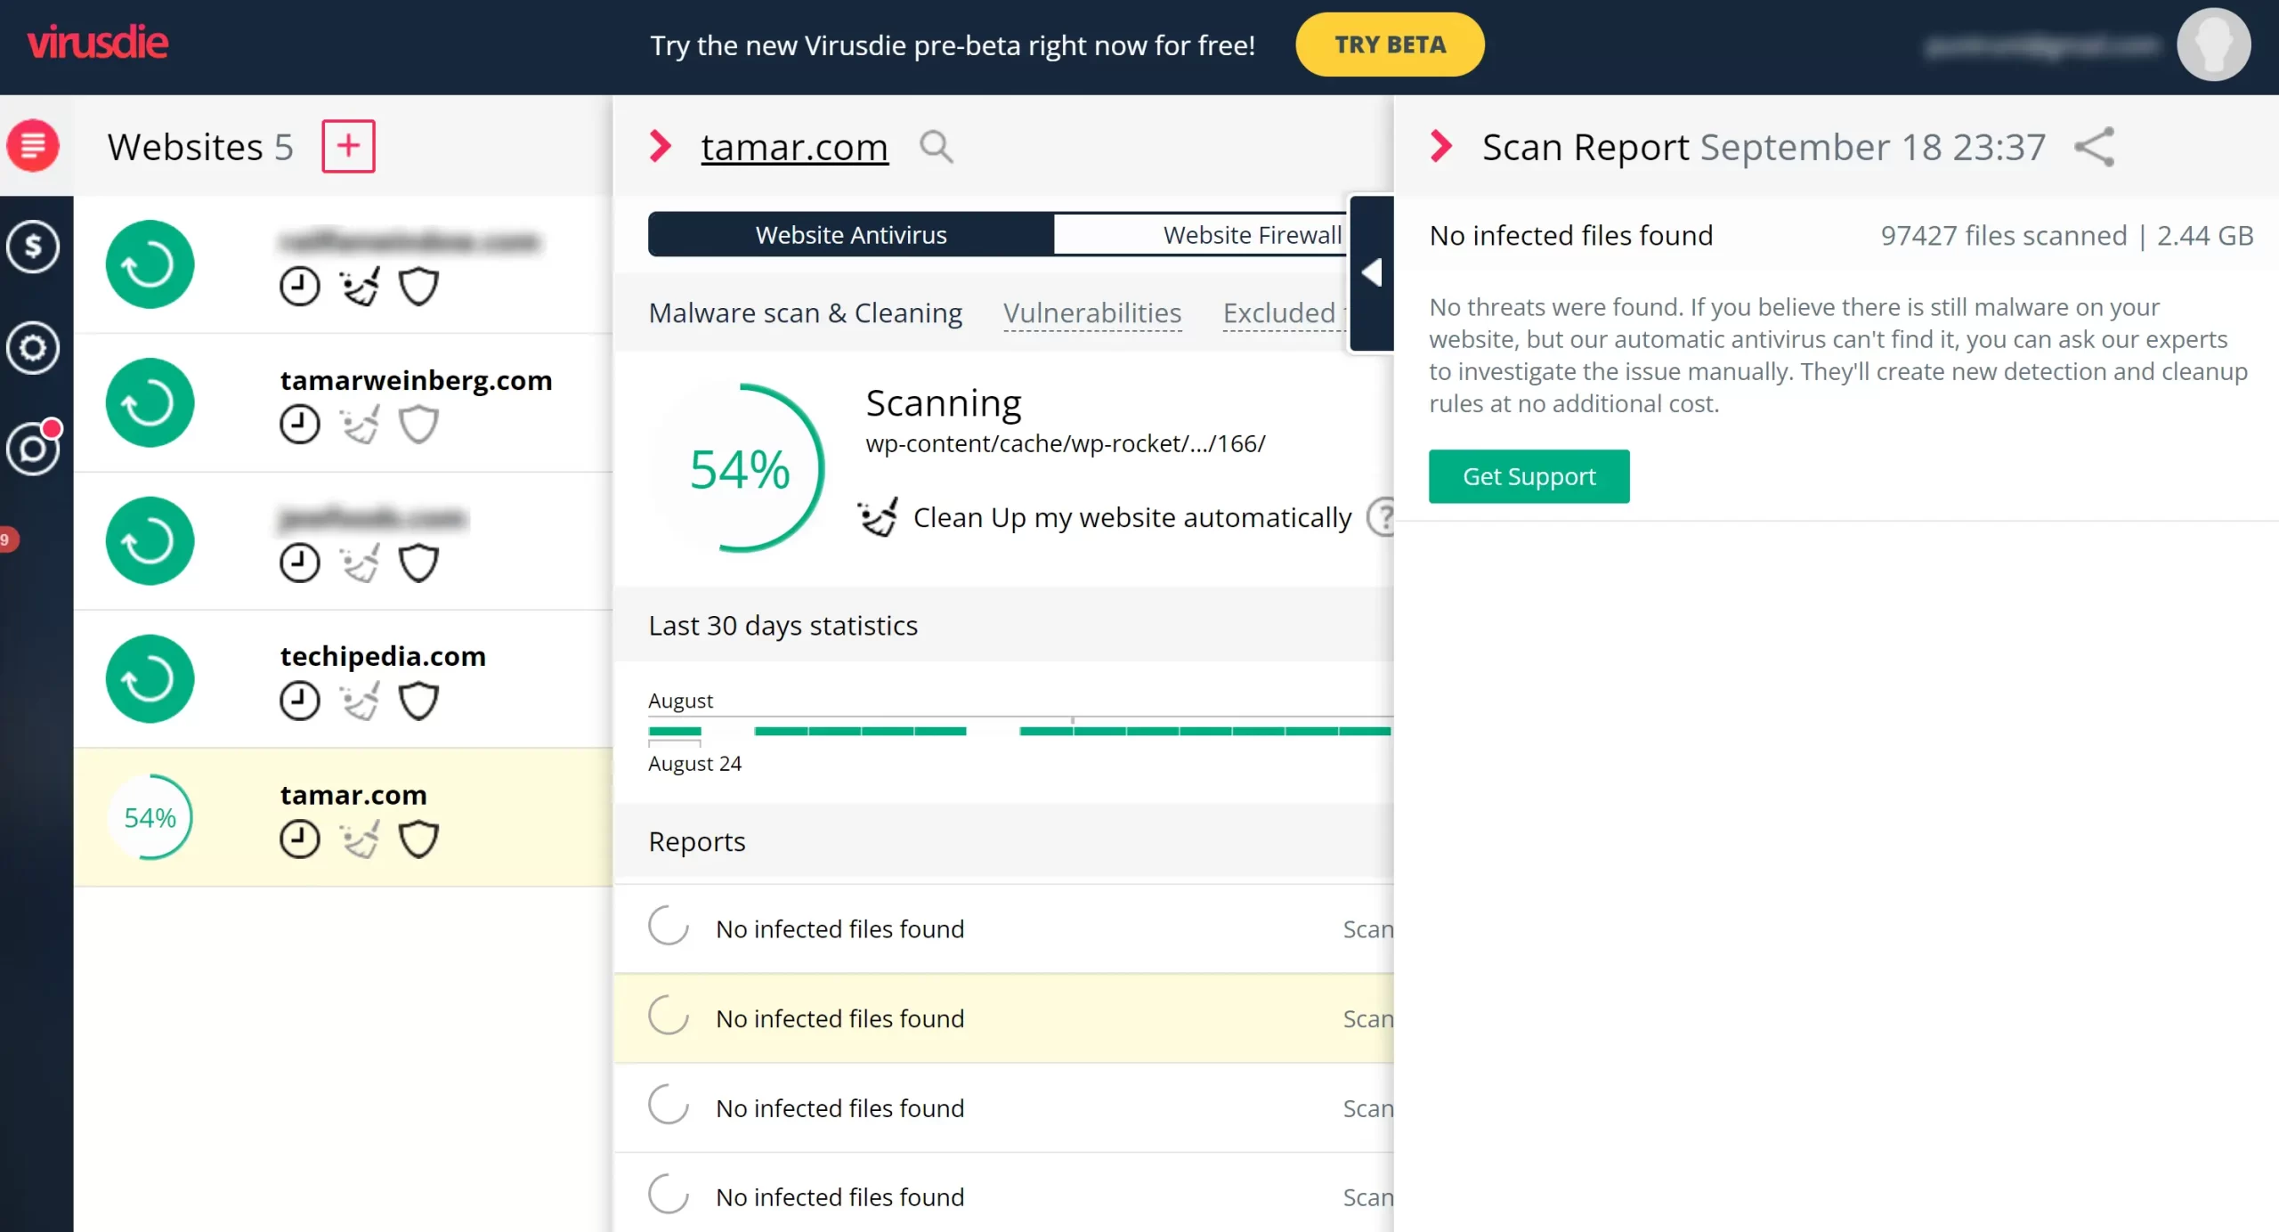The width and height of the screenshot is (2279, 1232).
Task: Open highlighted No infected files found report
Action: click(x=1003, y=1018)
